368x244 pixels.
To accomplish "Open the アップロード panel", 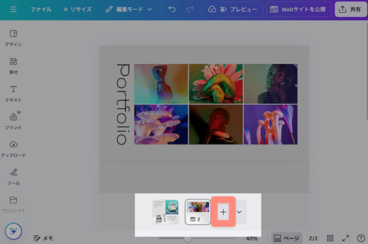I will coord(13,149).
